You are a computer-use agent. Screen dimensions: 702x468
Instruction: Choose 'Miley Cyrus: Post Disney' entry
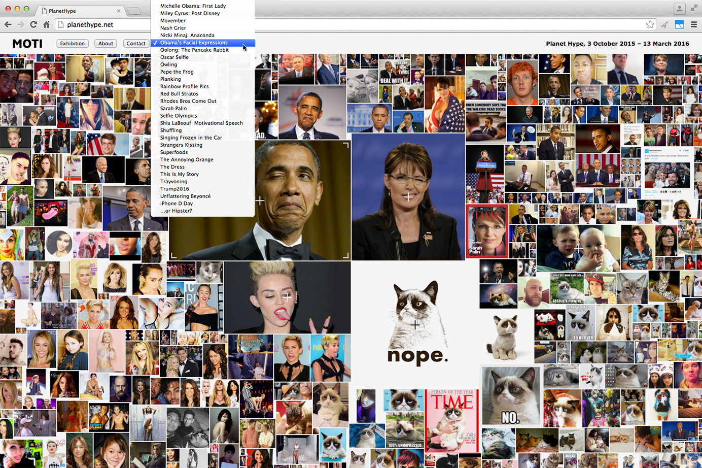(x=190, y=14)
